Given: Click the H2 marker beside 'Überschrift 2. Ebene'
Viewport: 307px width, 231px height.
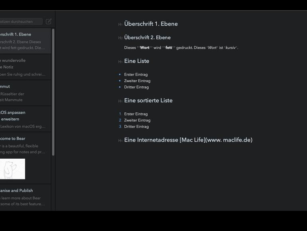Looking at the screenshot, I should pos(120,38).
